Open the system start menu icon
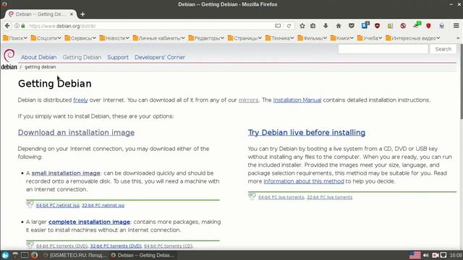The width and height of the screenshot is (463, 260). click(5, 255)
